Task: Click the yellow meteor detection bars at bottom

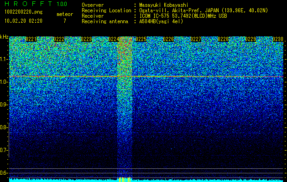Action: click(x=125, y=179)
